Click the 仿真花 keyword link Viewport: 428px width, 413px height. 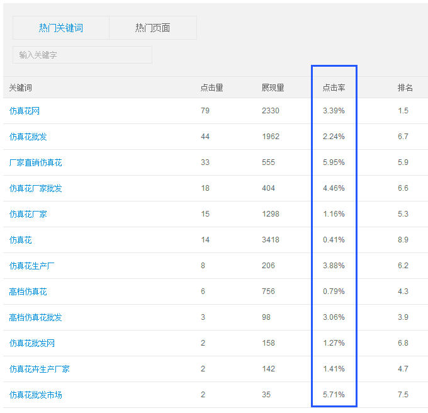[x=21, y=240]
